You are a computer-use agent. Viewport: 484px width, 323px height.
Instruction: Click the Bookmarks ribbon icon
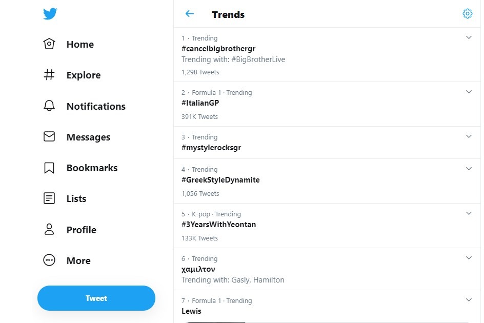tap(49, 168)
